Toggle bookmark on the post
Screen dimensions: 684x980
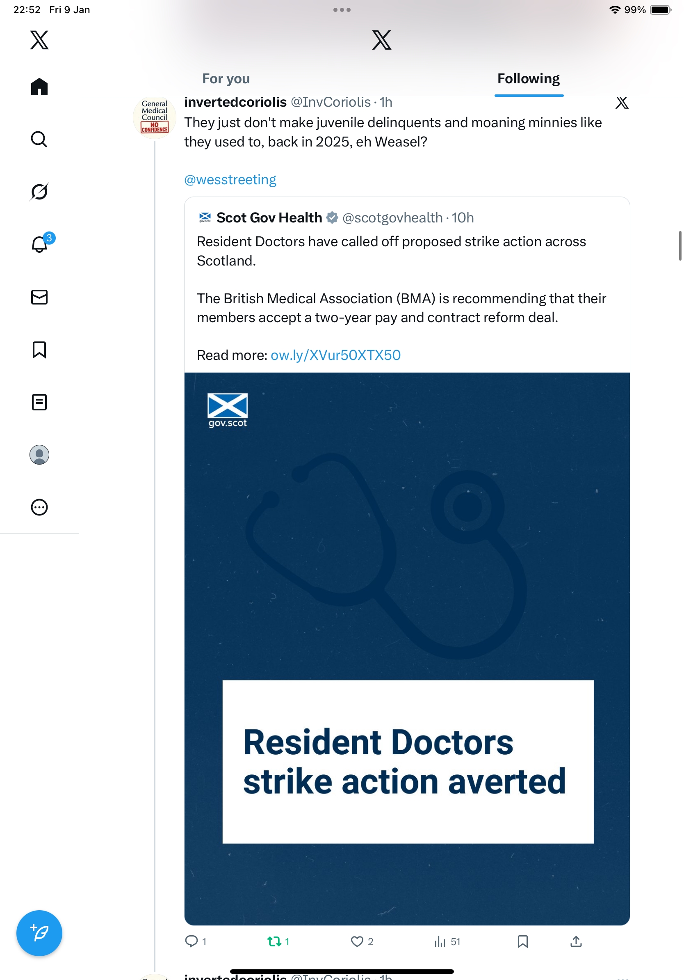(522, 941)
